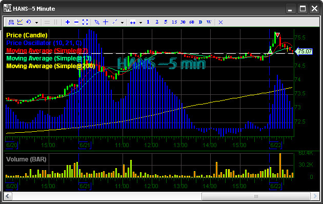Switch to the 15 minute interval
The width and height of the screenshot is (323, 204).
point(174,22)
